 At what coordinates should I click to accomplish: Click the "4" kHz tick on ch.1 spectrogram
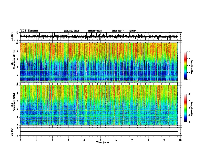point(18,67)
